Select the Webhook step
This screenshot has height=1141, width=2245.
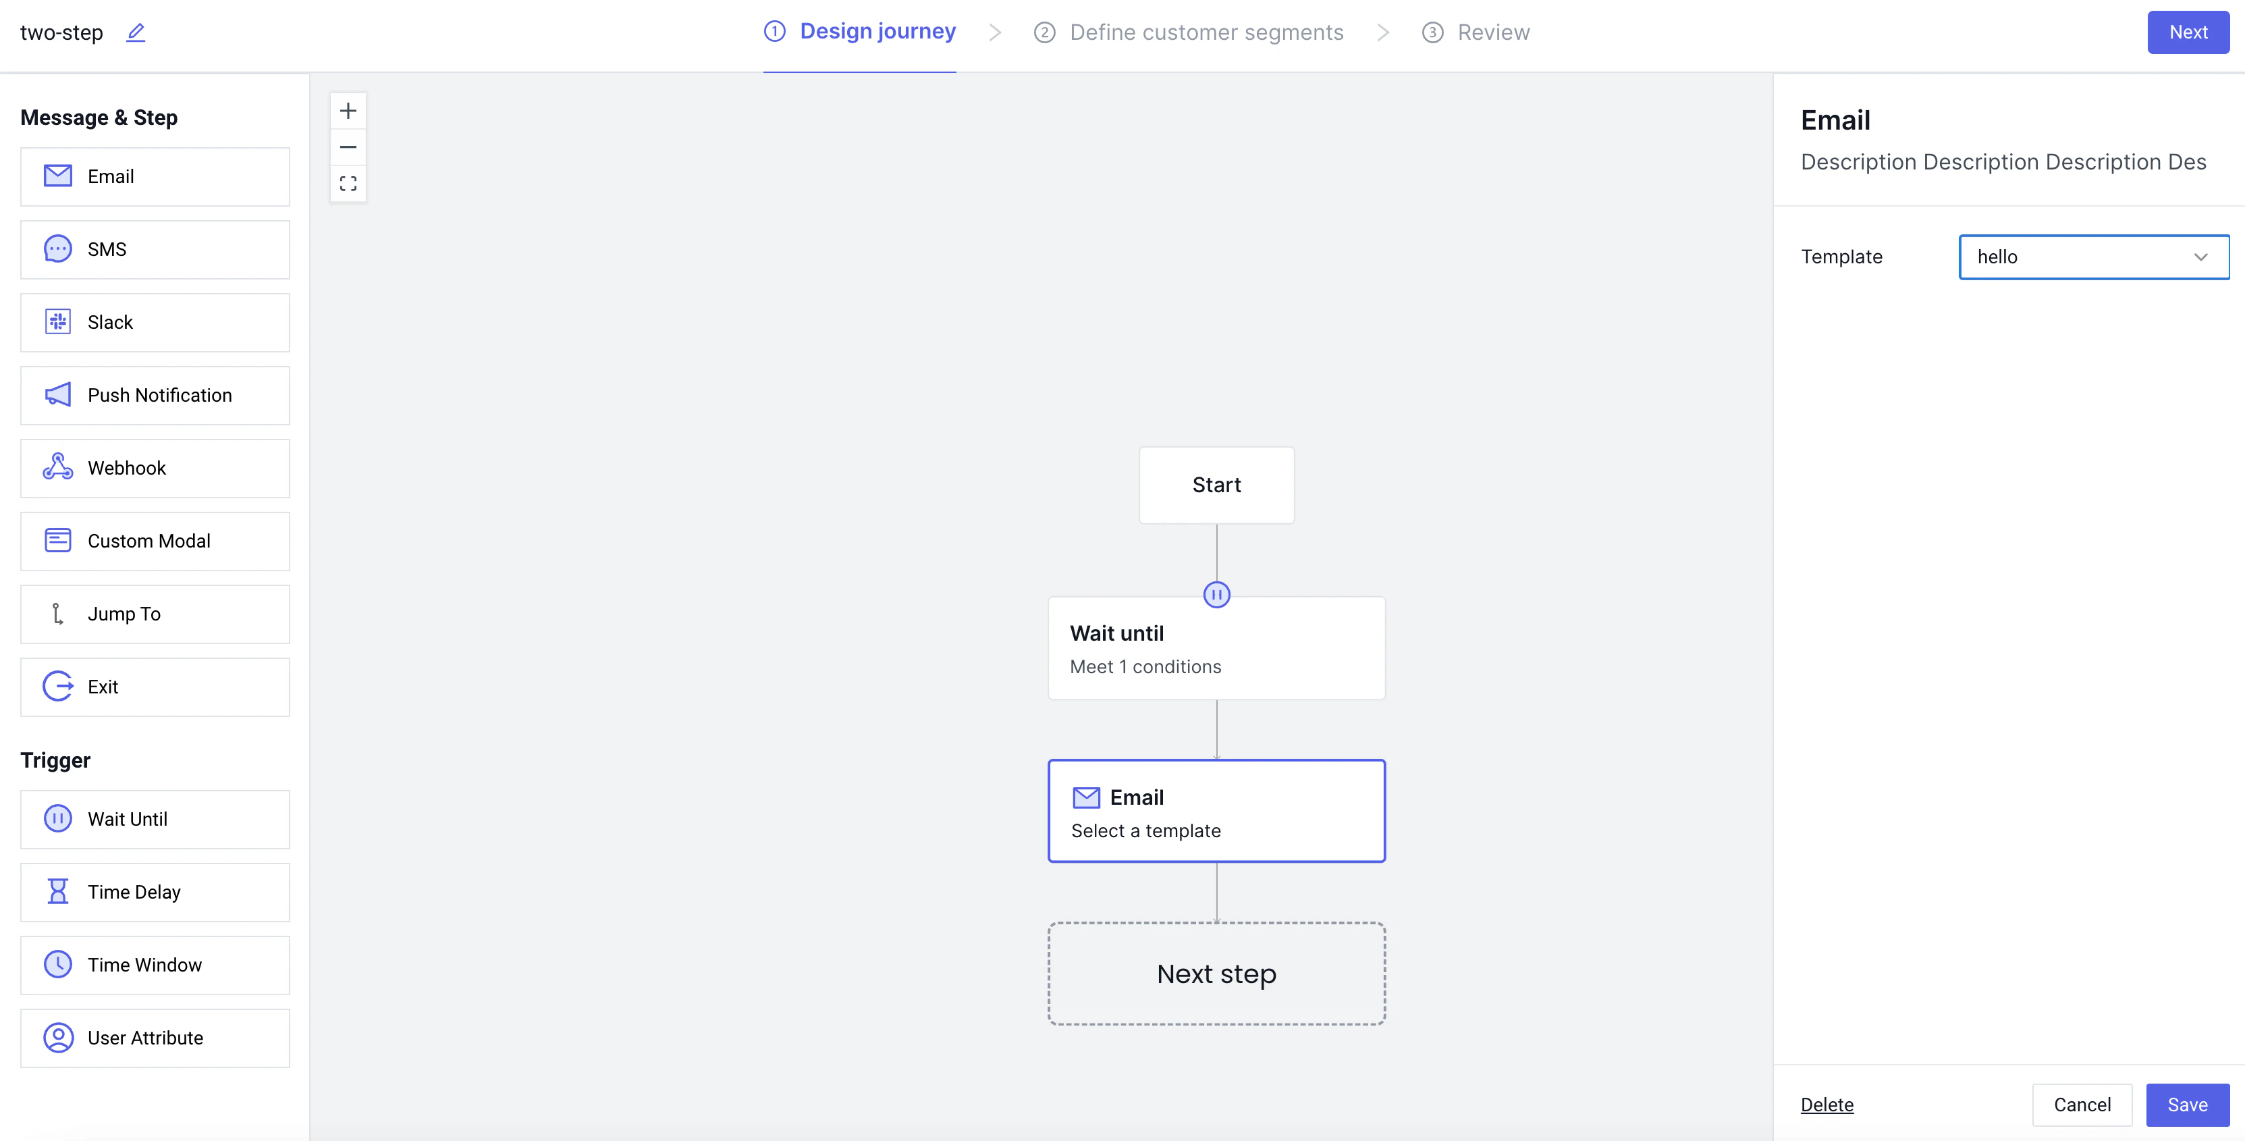coord(153,468)
